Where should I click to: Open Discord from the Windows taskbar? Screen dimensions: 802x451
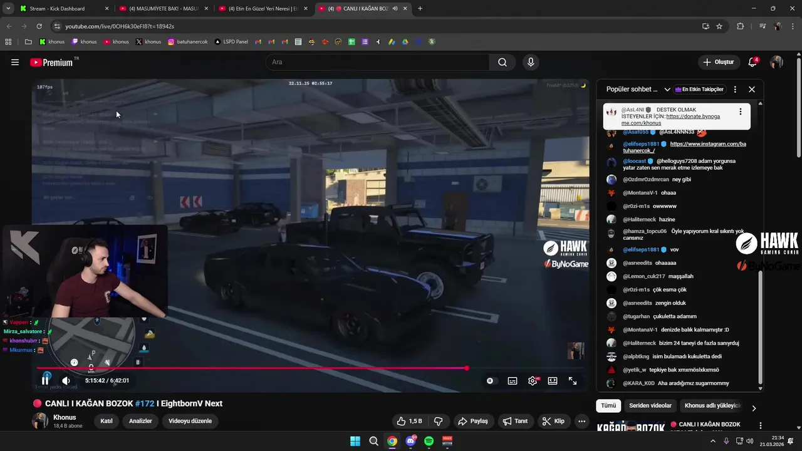(410, 441)
